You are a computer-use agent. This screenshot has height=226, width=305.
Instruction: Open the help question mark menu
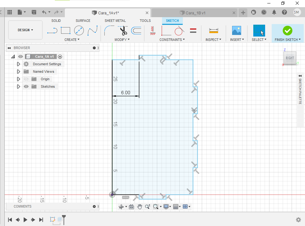click(x=284, y=12)
